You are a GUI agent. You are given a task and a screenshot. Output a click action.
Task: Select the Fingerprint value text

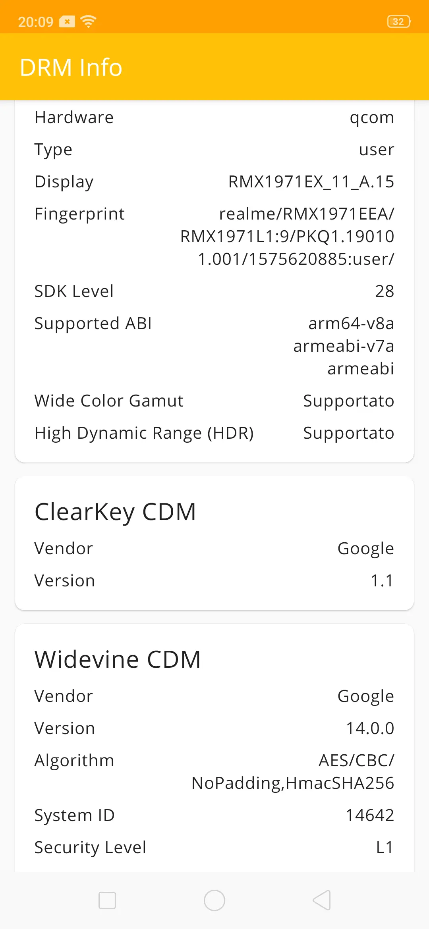287,236
